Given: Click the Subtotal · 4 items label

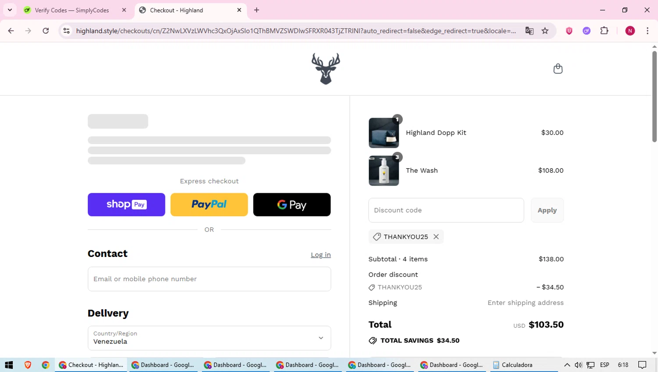Looking at the screenshot, I should pos(398,259).
